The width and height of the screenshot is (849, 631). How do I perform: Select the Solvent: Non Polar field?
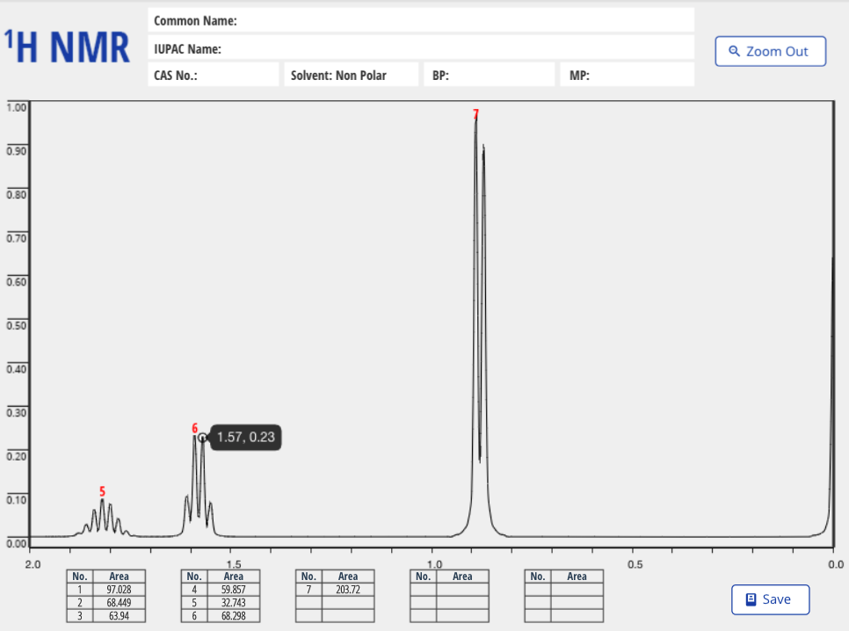click(352, 74)
